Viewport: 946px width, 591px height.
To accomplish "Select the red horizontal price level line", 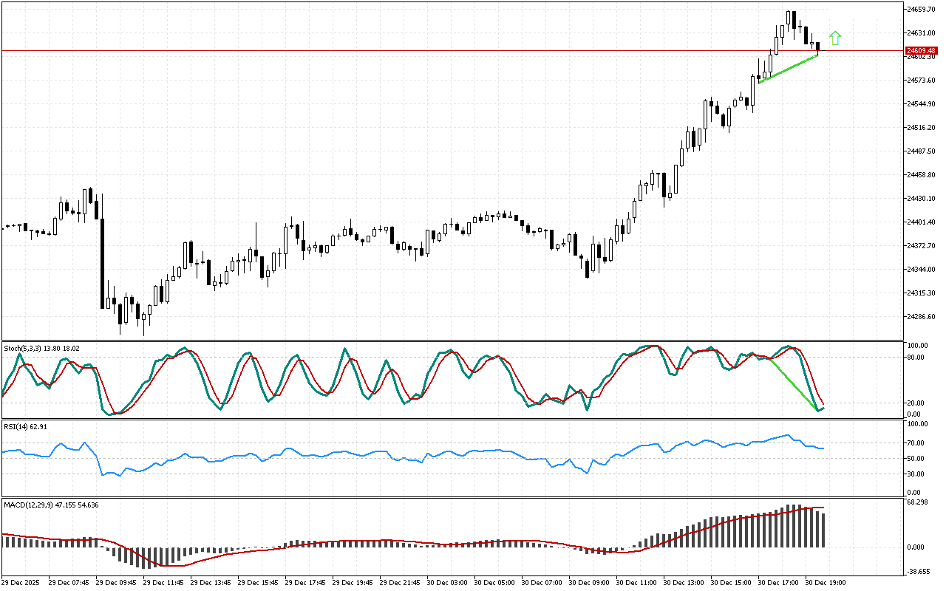I will coord(443,51).
